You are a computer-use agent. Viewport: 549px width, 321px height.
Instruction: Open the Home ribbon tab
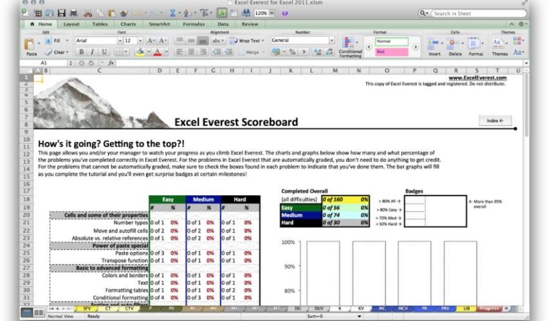click(x=42, y=24)
